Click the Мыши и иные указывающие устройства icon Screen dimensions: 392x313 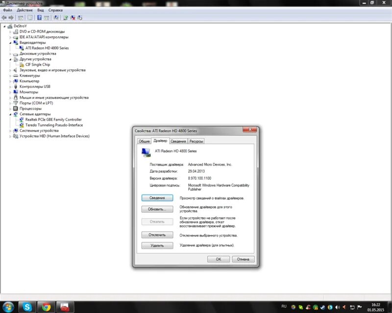(16, 97)
